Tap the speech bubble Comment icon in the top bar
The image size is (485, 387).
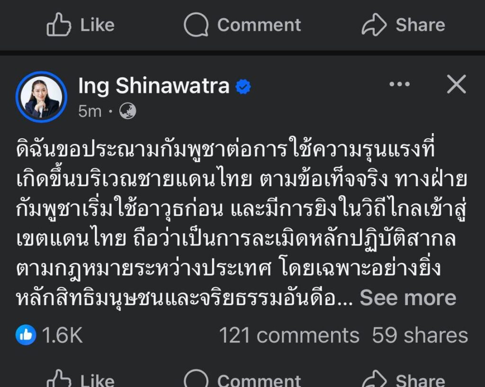196,25
